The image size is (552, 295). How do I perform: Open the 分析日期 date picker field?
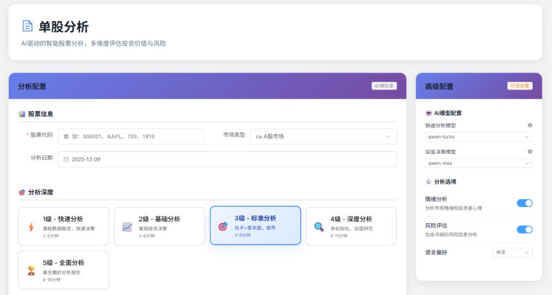(x=227, y=159)
